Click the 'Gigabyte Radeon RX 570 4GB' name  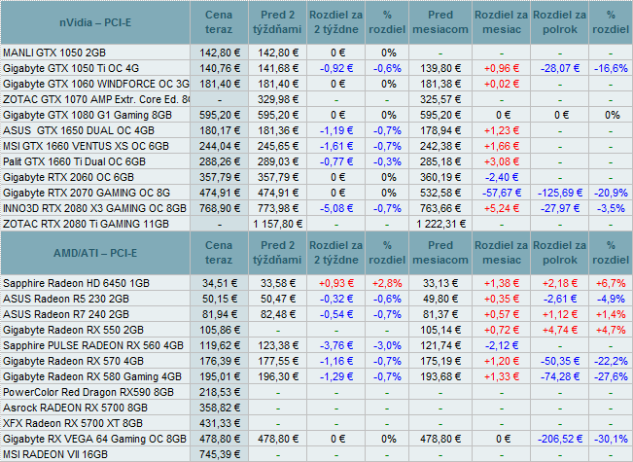click(x=74, y=362)
